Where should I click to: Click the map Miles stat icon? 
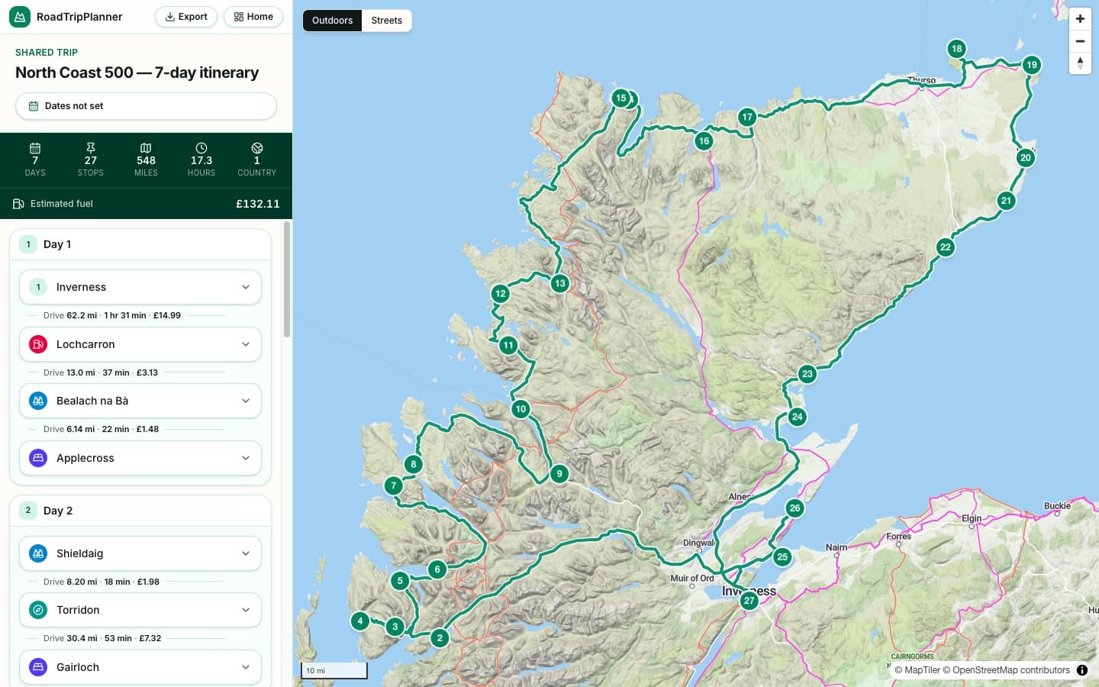point(146,148)
